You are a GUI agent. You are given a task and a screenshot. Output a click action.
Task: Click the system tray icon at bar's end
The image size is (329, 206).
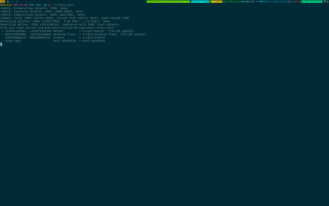coord(327,2)
